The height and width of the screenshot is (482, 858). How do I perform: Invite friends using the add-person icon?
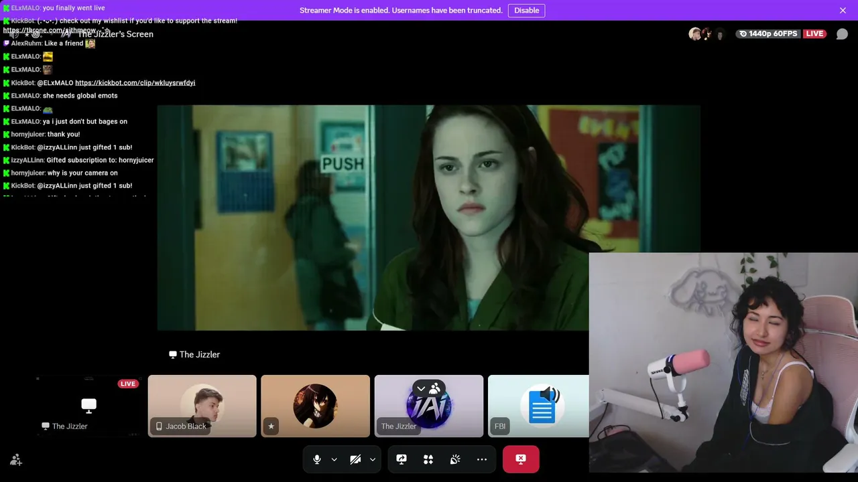click(16, 460)
